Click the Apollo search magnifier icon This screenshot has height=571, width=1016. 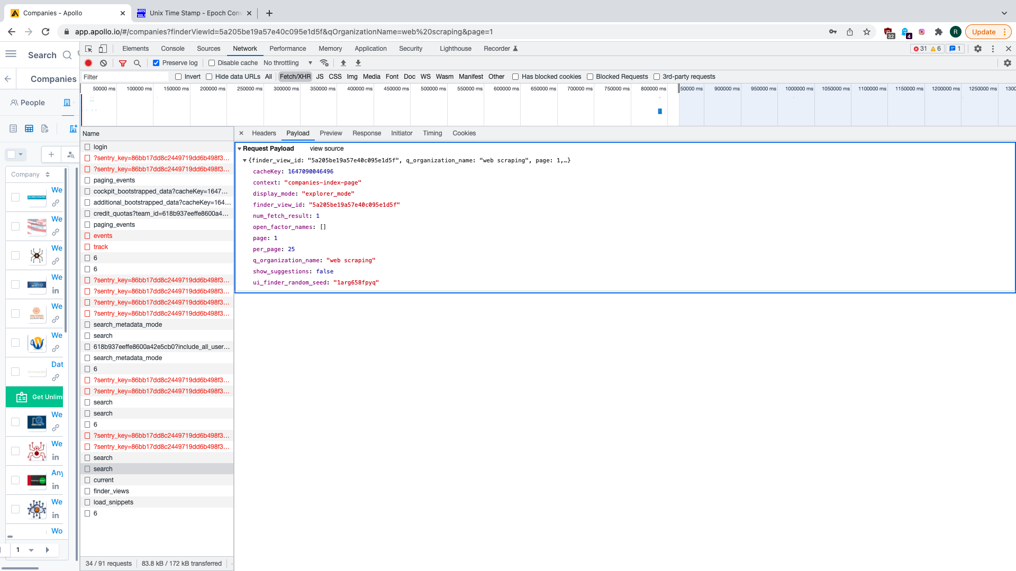(67, 55)
